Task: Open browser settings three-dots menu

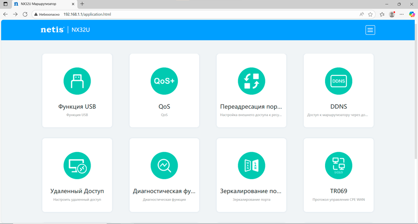Action: [402, 14]
